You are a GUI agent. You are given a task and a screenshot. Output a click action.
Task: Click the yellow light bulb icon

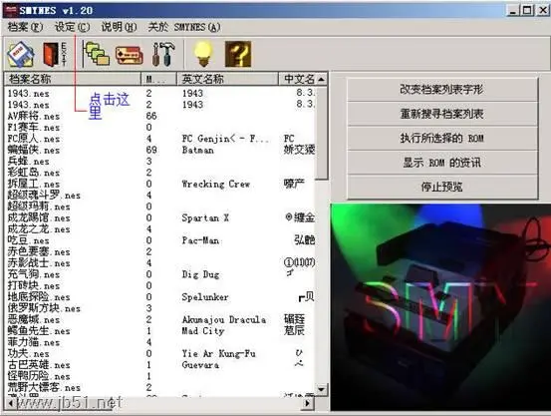(203, 54)
